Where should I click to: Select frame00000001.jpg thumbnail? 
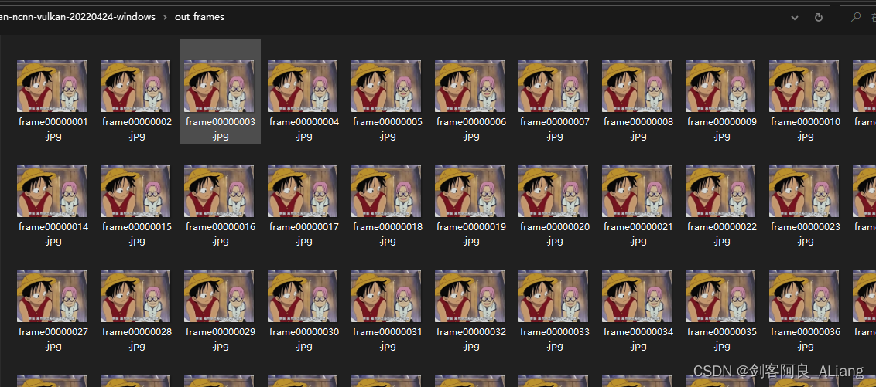[x=52, y=87]
